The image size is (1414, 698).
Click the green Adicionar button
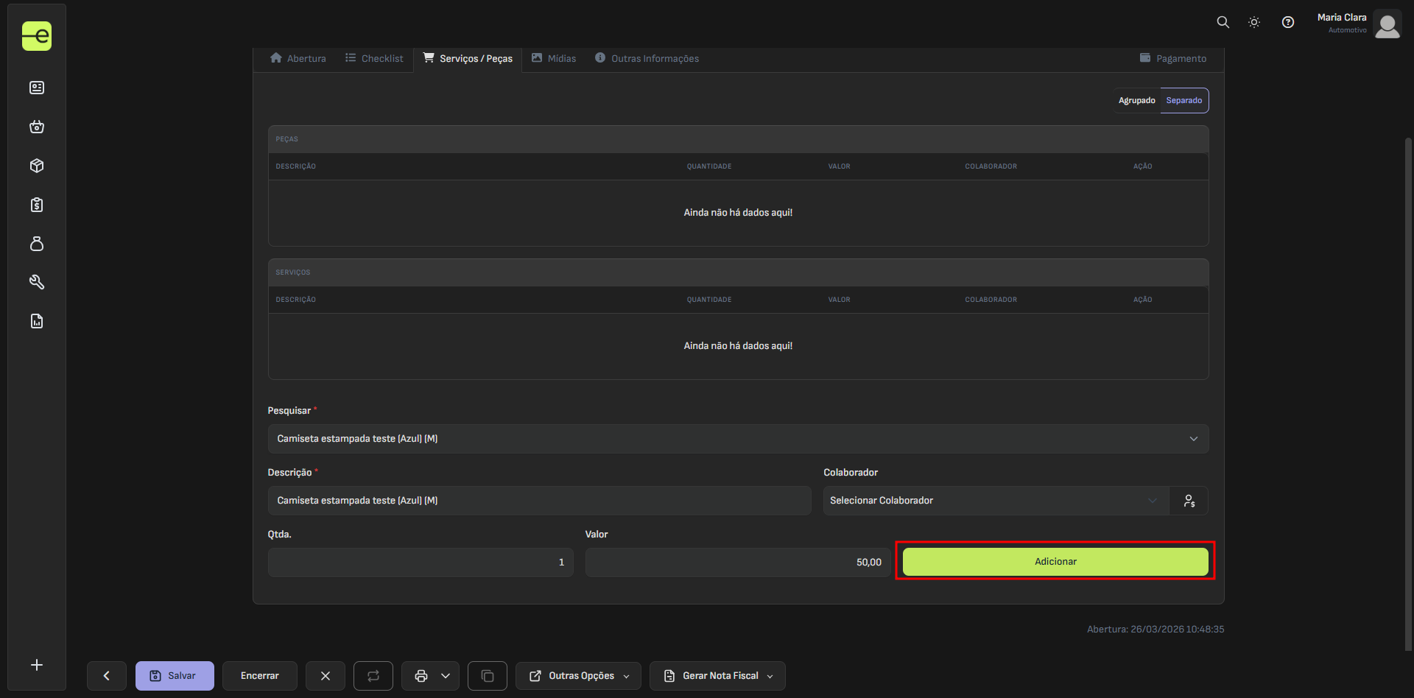tap(1055, 562)
